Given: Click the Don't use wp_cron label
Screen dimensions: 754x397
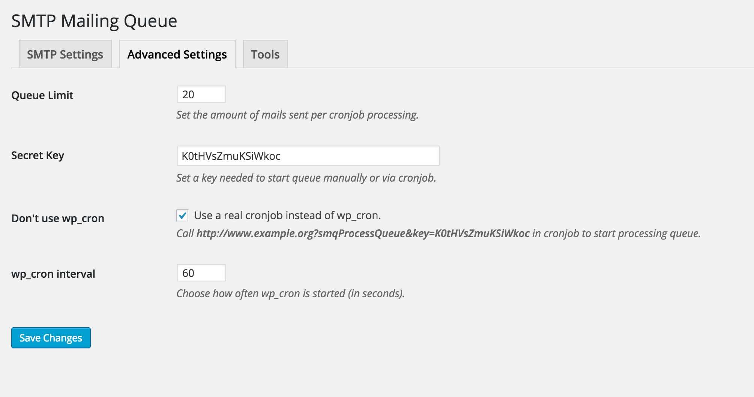Looking at the screenshot, I should 58,218.
